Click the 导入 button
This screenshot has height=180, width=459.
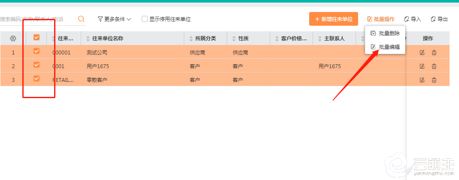coord(413,19)
